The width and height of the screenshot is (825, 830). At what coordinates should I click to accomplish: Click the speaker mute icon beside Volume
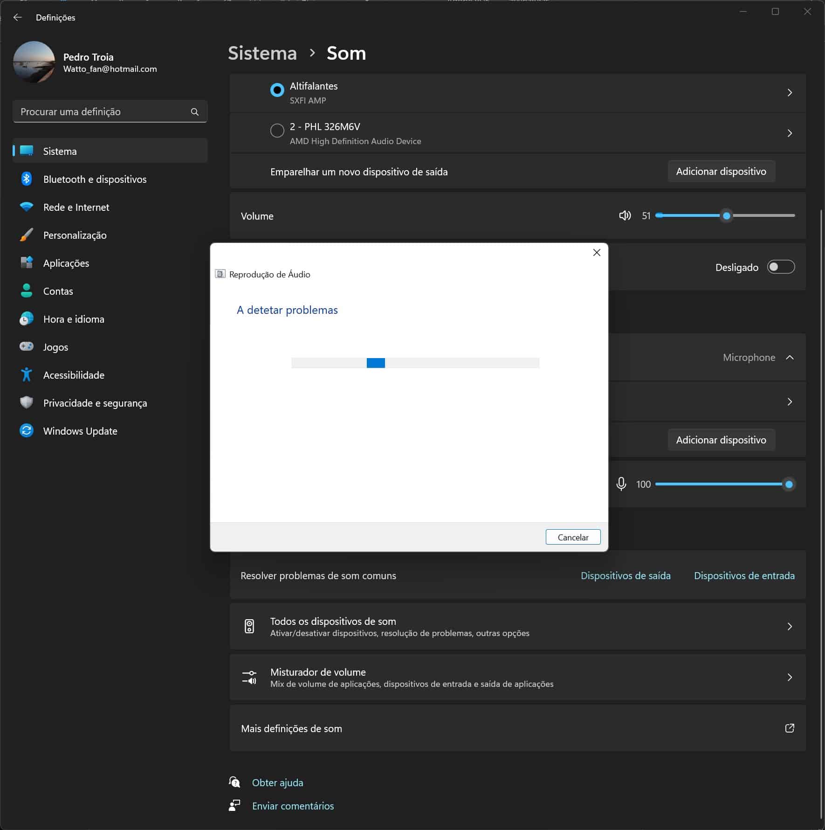pos(625,215)
